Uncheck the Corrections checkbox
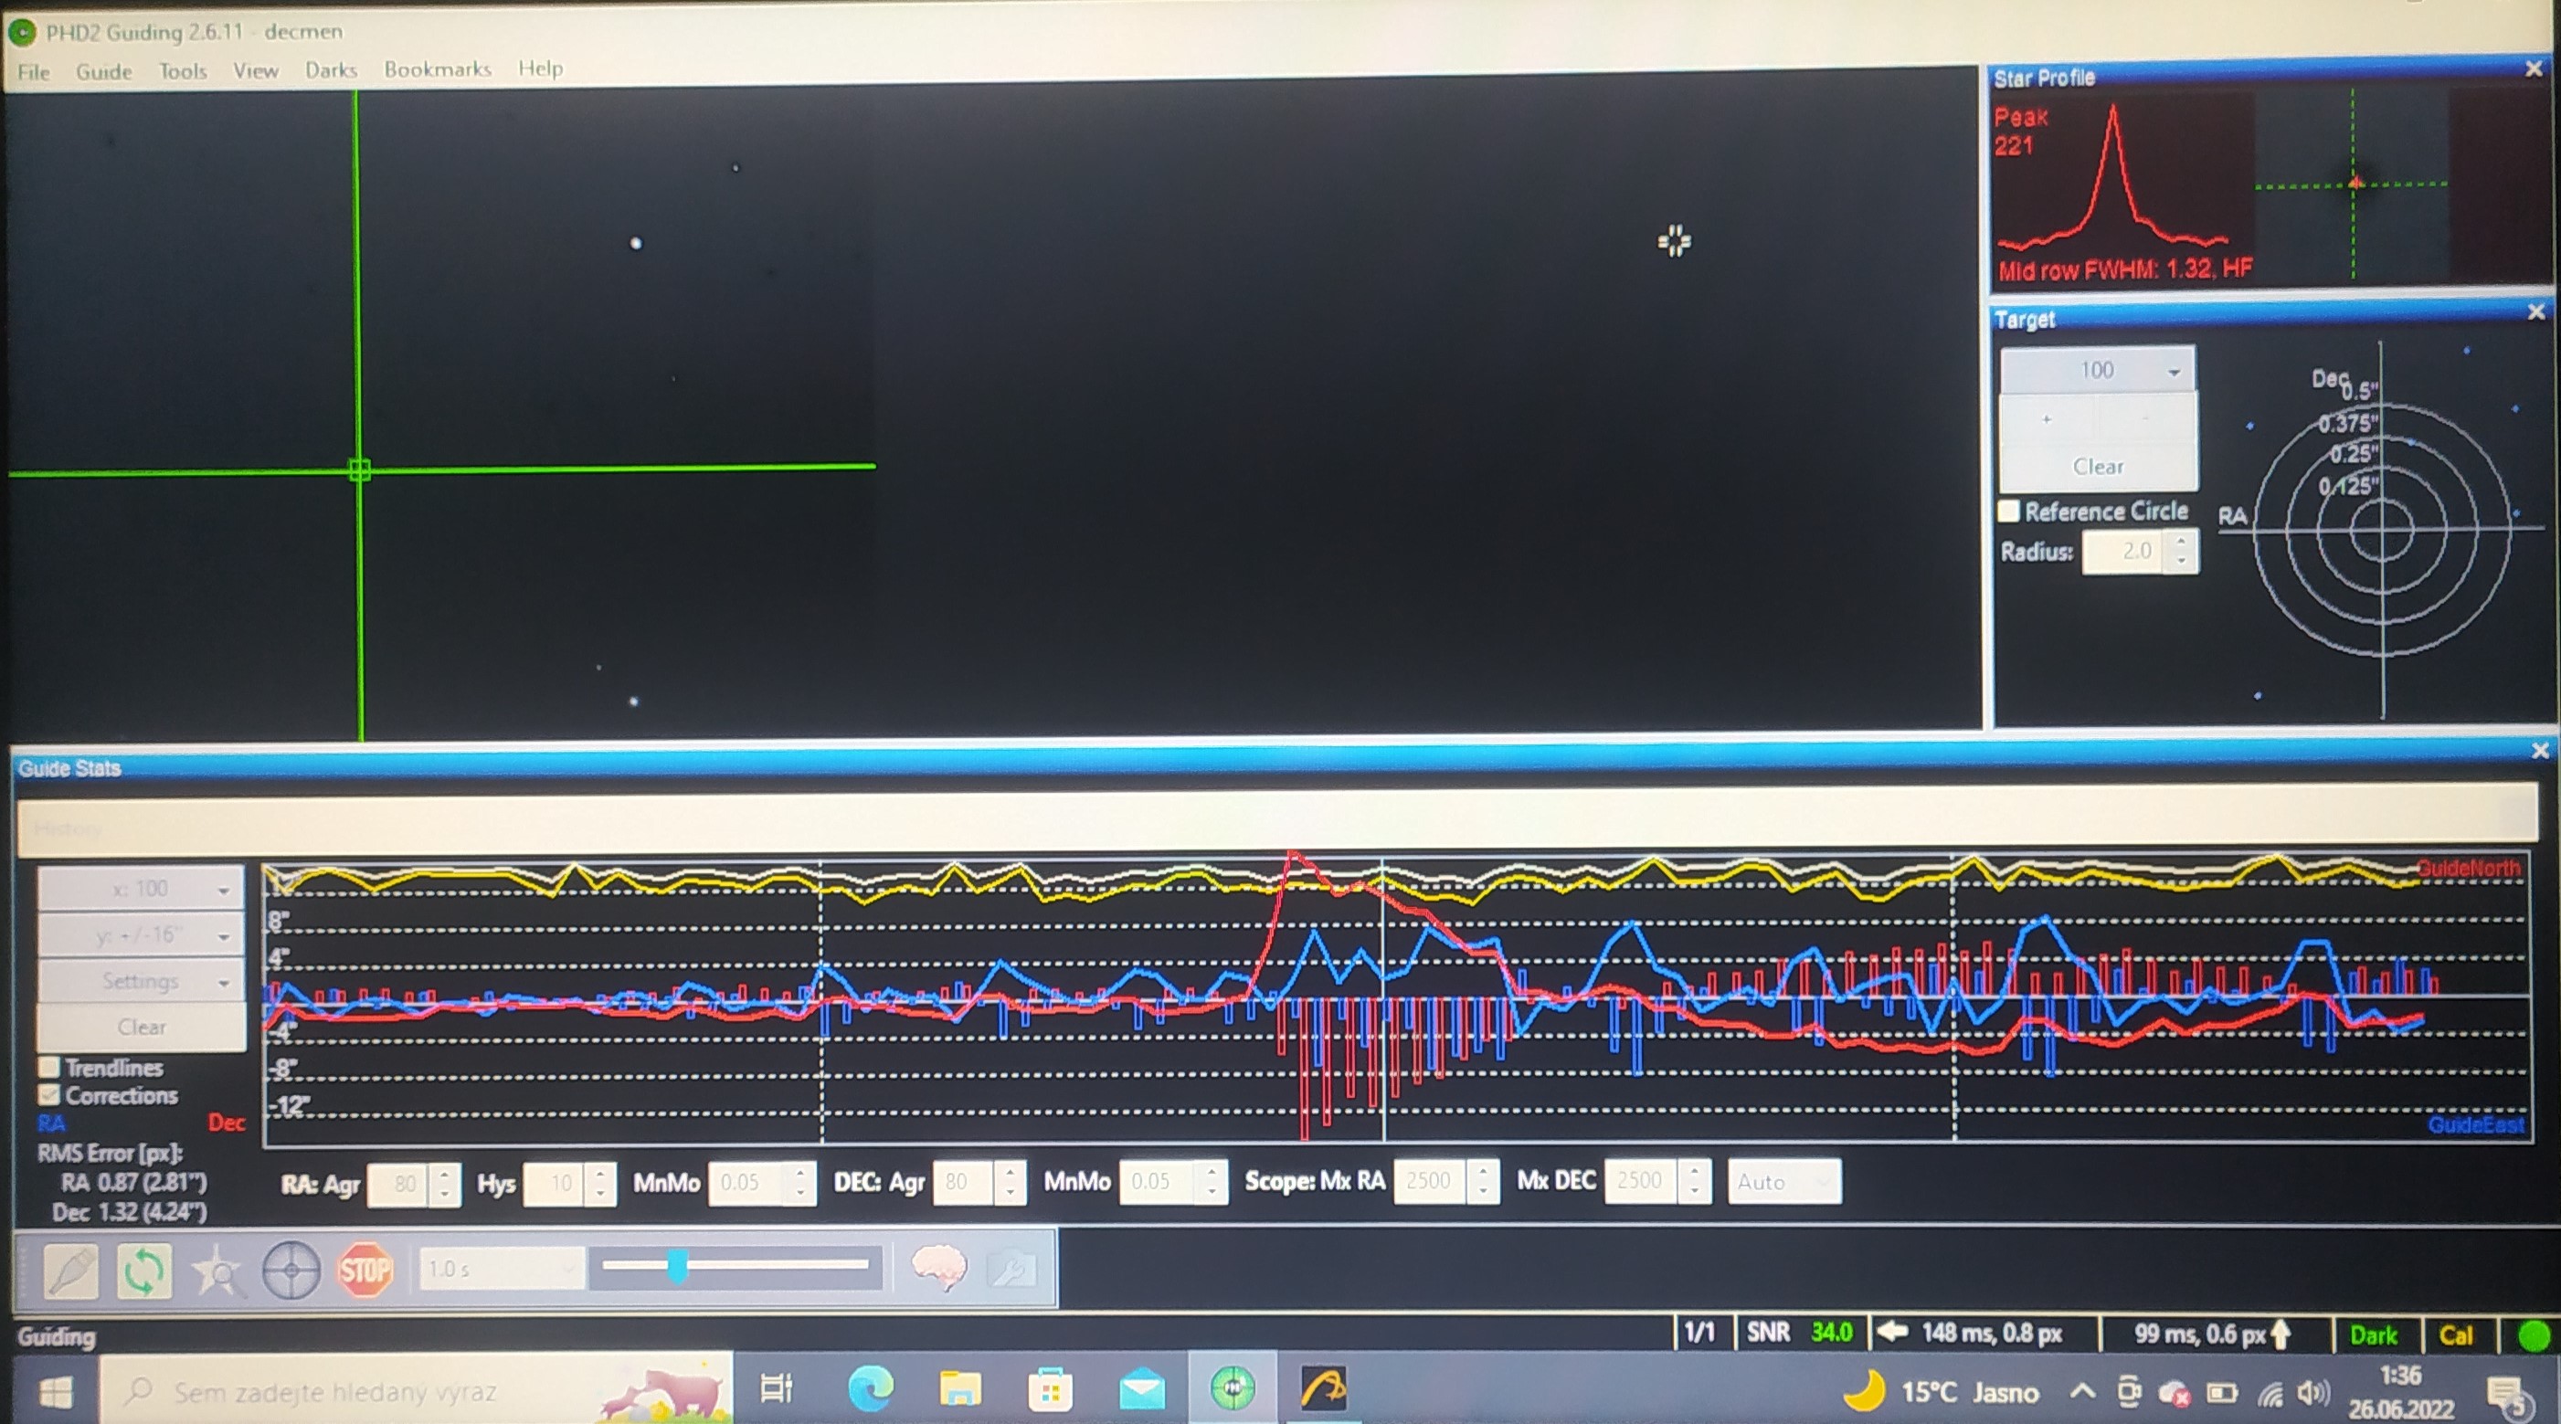The height and width of the screenshot is (1424, 2561). [x=48, y=1095]
